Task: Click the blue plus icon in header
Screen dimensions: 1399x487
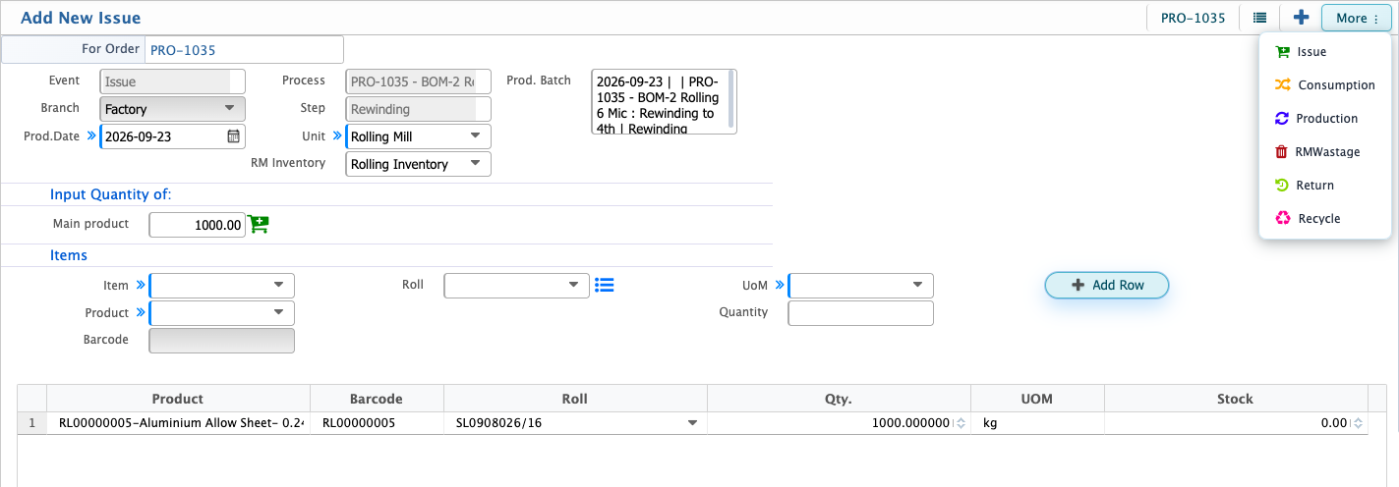Action: coord(1301,18)
